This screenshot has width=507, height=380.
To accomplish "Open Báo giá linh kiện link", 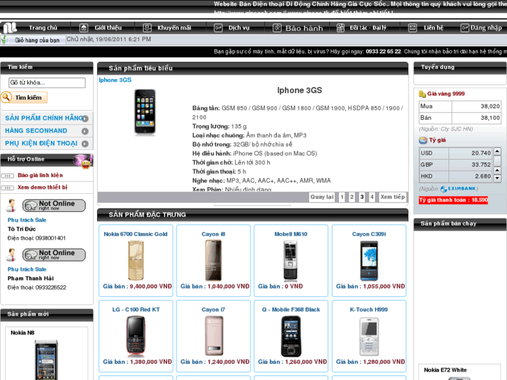I will [40, 175].
